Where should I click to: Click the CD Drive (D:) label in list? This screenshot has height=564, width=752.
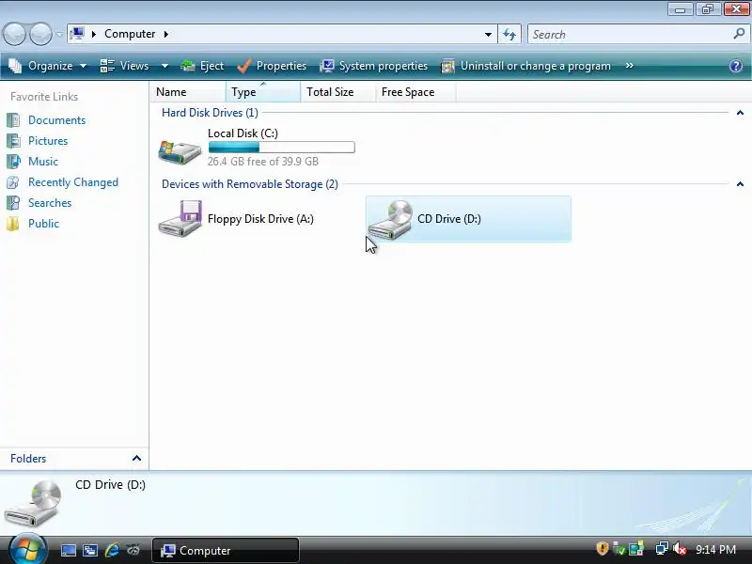[x=449, y=219]
